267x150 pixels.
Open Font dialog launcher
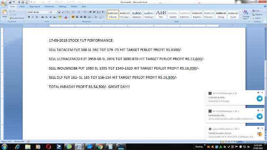(x=68, y=21)
